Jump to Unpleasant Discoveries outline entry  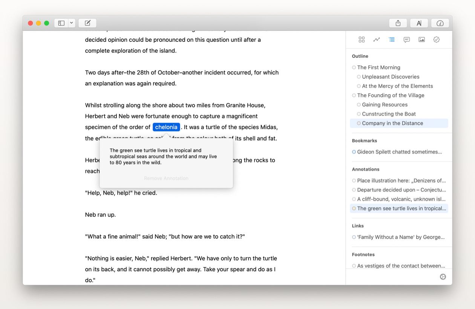click(x=391, y=76)
